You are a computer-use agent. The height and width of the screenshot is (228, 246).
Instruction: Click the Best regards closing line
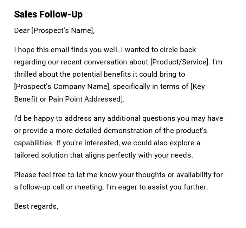coord(36,206)
